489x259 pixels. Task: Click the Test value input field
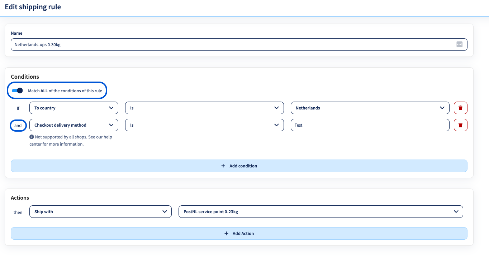point(370,125)
